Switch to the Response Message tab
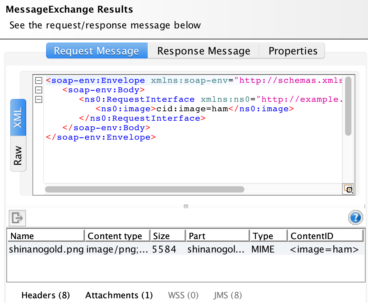The width and height of the screenshot is (368, 303). pos(203,50)
